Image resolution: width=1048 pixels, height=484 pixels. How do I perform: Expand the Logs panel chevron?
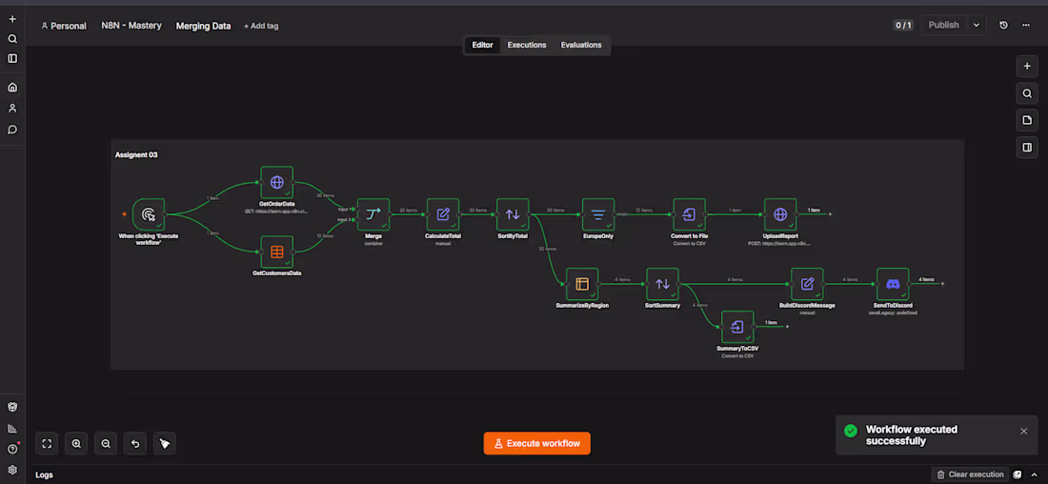click(x=1034, y=474)
